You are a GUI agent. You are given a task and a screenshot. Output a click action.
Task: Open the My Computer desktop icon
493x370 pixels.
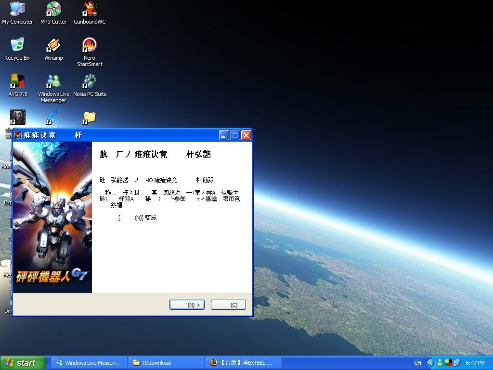(17, 10)
